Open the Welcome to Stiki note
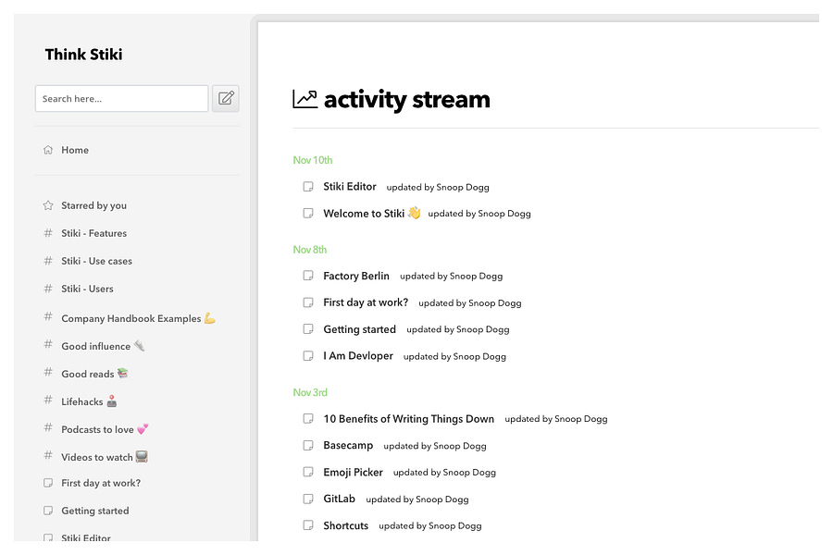Viewport: 833px width, 555px height. [x=372, y=213]
